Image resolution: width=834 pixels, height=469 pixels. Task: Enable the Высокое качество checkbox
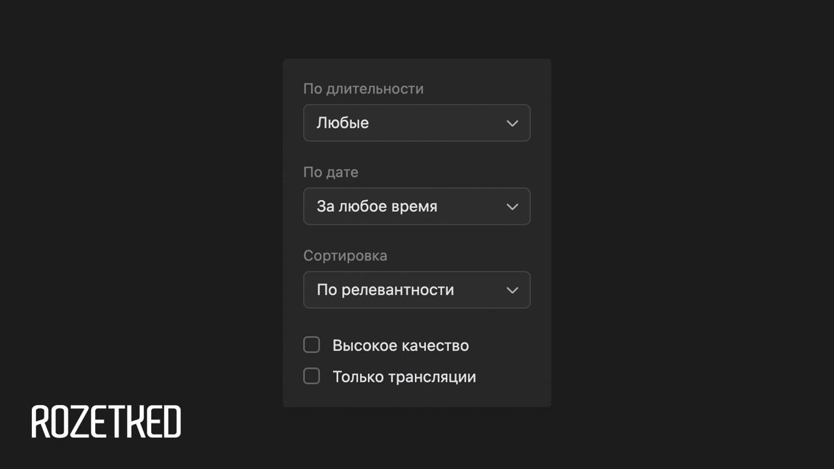[x=312, y=345]
